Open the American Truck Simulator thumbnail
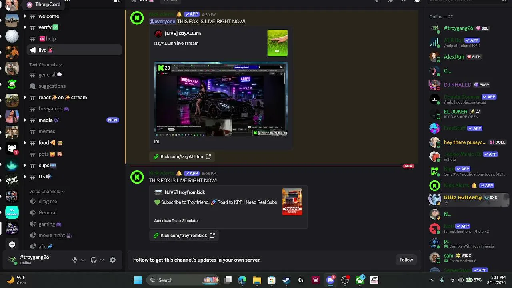Viewport: 512px width, 288px height. [x=292, y=202]
